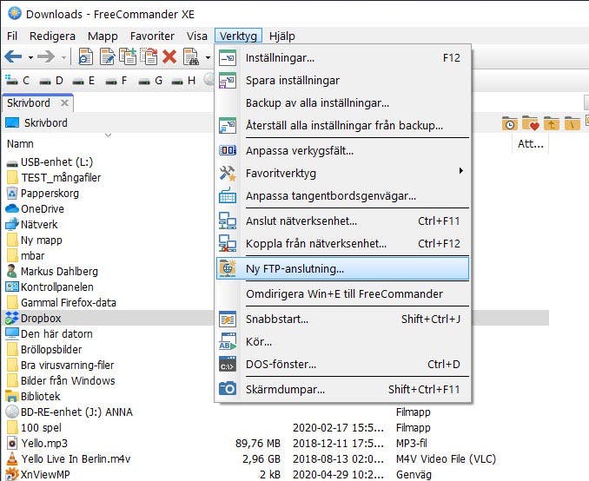Click the red X delete icon
This screenshot has height=481, width=589.
[x=169, y=57]
